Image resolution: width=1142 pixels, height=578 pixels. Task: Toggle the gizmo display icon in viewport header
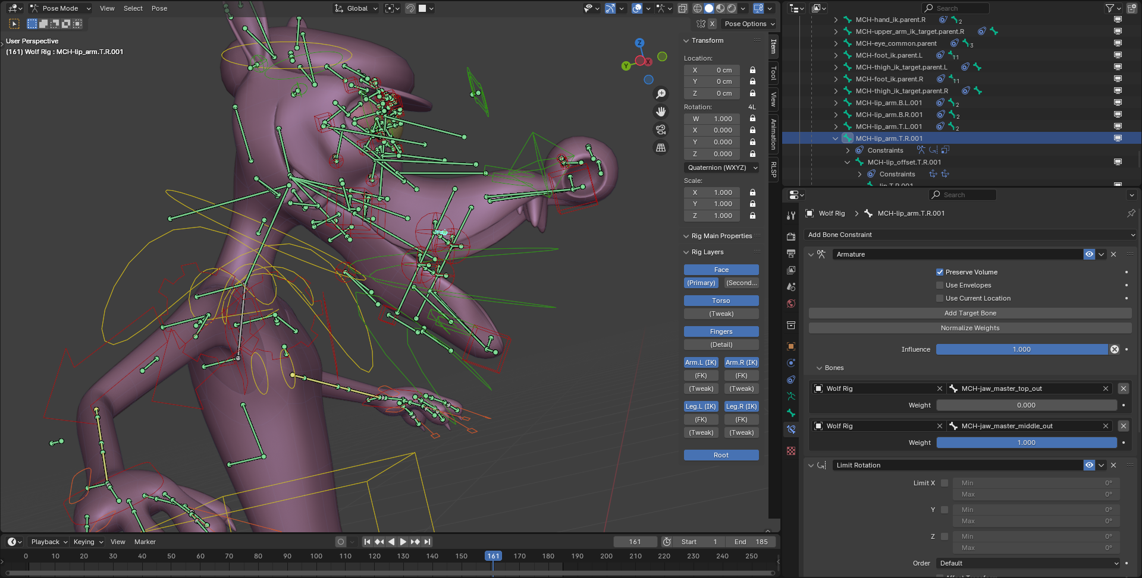tap(610, 8)
